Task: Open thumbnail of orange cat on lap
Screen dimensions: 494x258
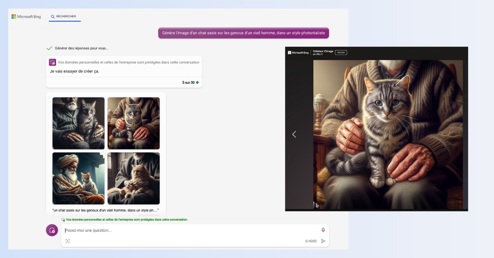Action: point(133,178)
